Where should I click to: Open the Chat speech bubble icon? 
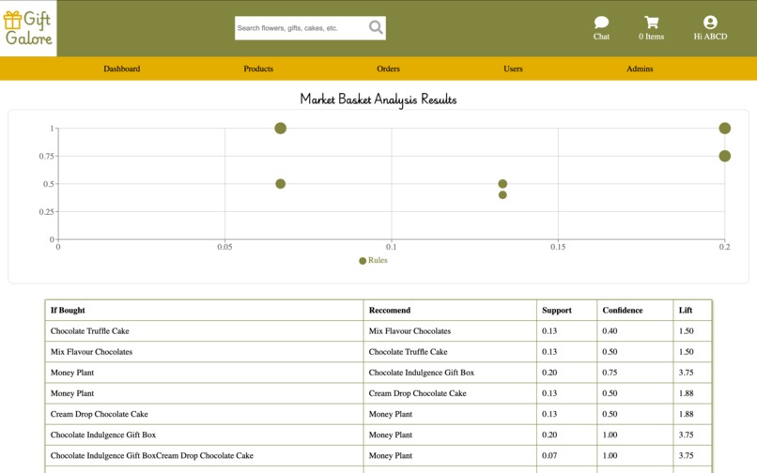[x=601, y=23]
